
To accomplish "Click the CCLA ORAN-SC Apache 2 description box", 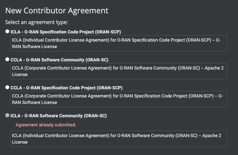I will point(119,71).
